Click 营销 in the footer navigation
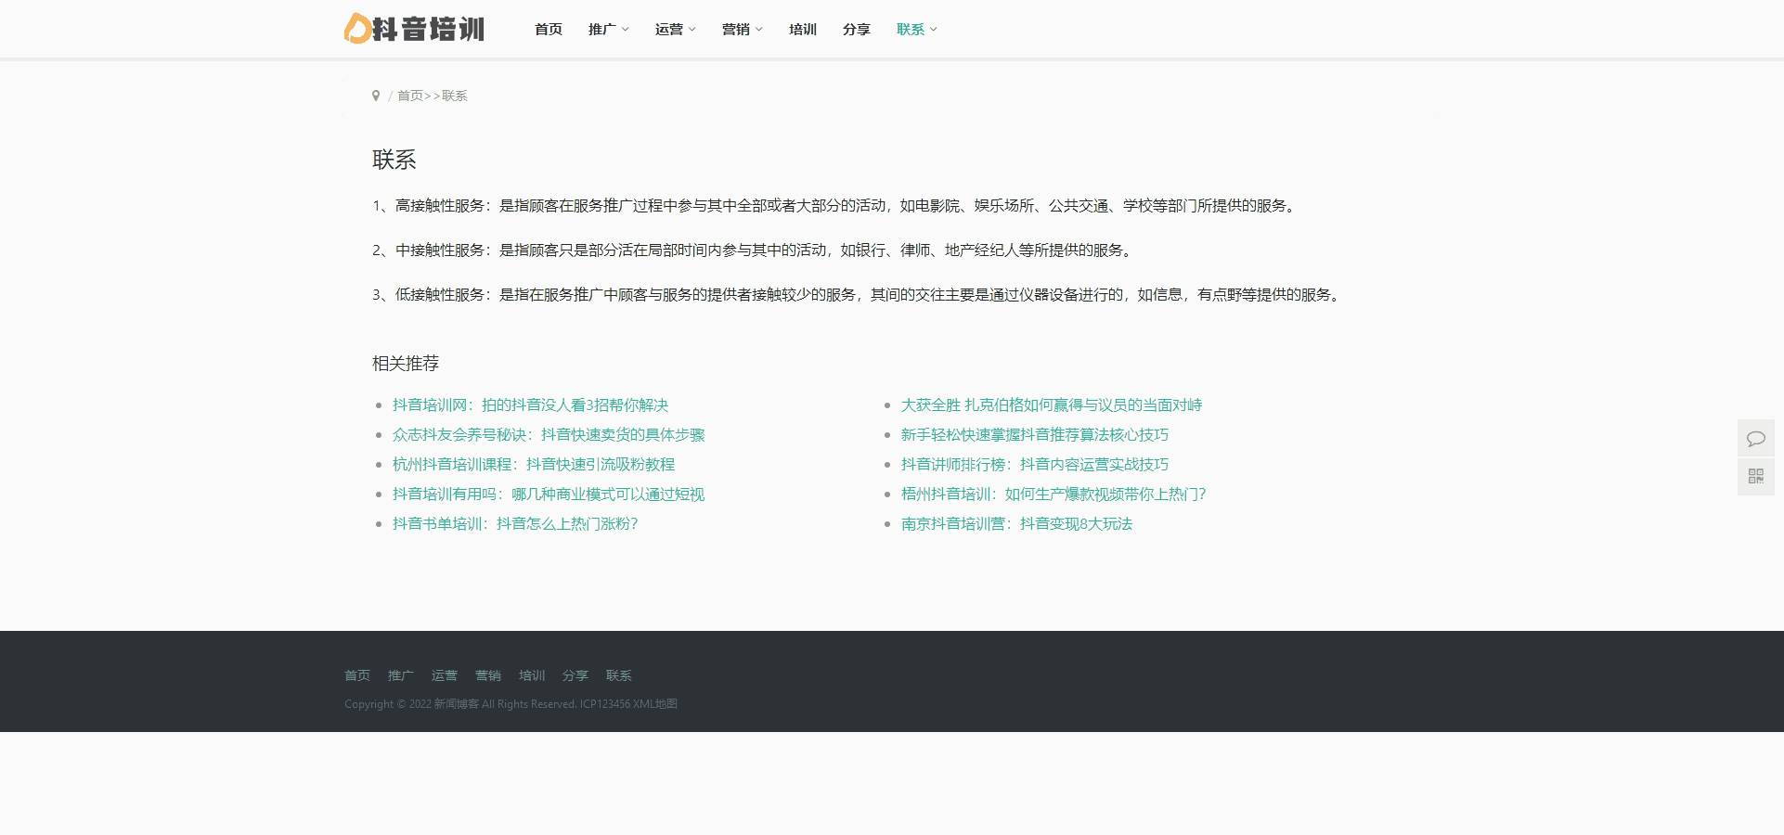The width and height of the screenshot is (1784, 835). (489, 675)
